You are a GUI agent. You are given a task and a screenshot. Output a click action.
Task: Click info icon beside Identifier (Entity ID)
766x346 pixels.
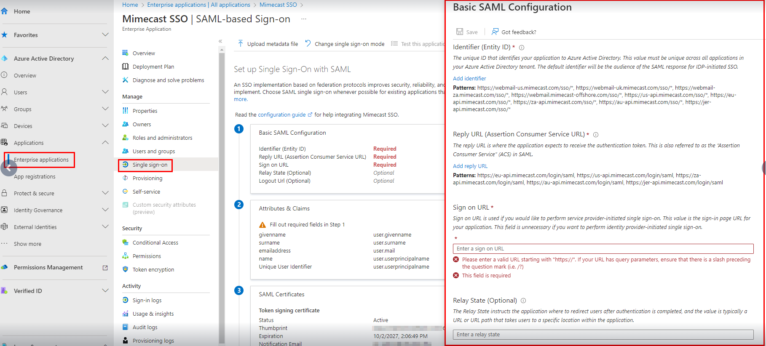point(522,48)
